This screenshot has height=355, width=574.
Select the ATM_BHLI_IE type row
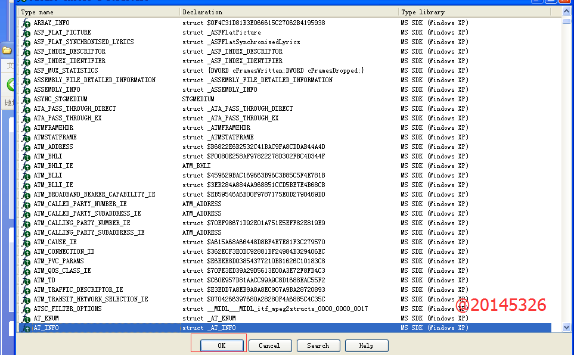click(x=54, y=166)
